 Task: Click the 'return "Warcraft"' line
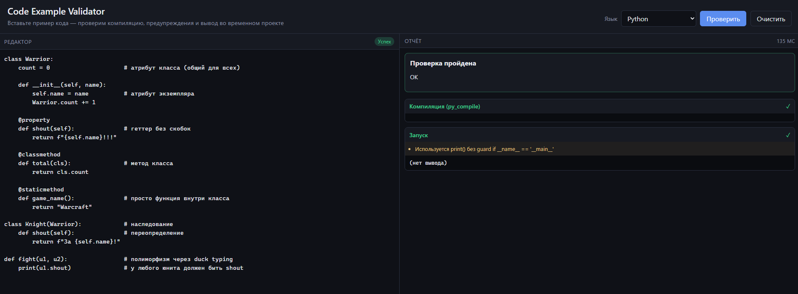(x=62, y=207)
